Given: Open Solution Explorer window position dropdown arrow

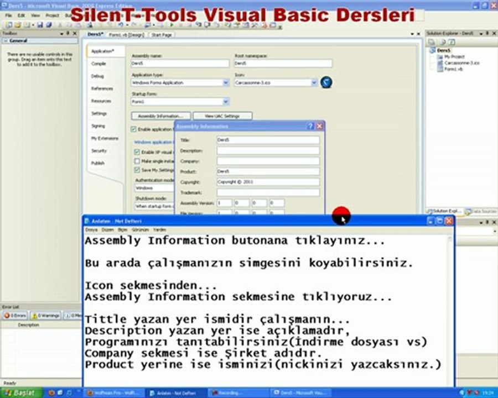Looking at the screenshot, I should (x=481, y=33).
